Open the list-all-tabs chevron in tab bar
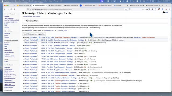This screenshot has height=96, width=172. [166, 5]
